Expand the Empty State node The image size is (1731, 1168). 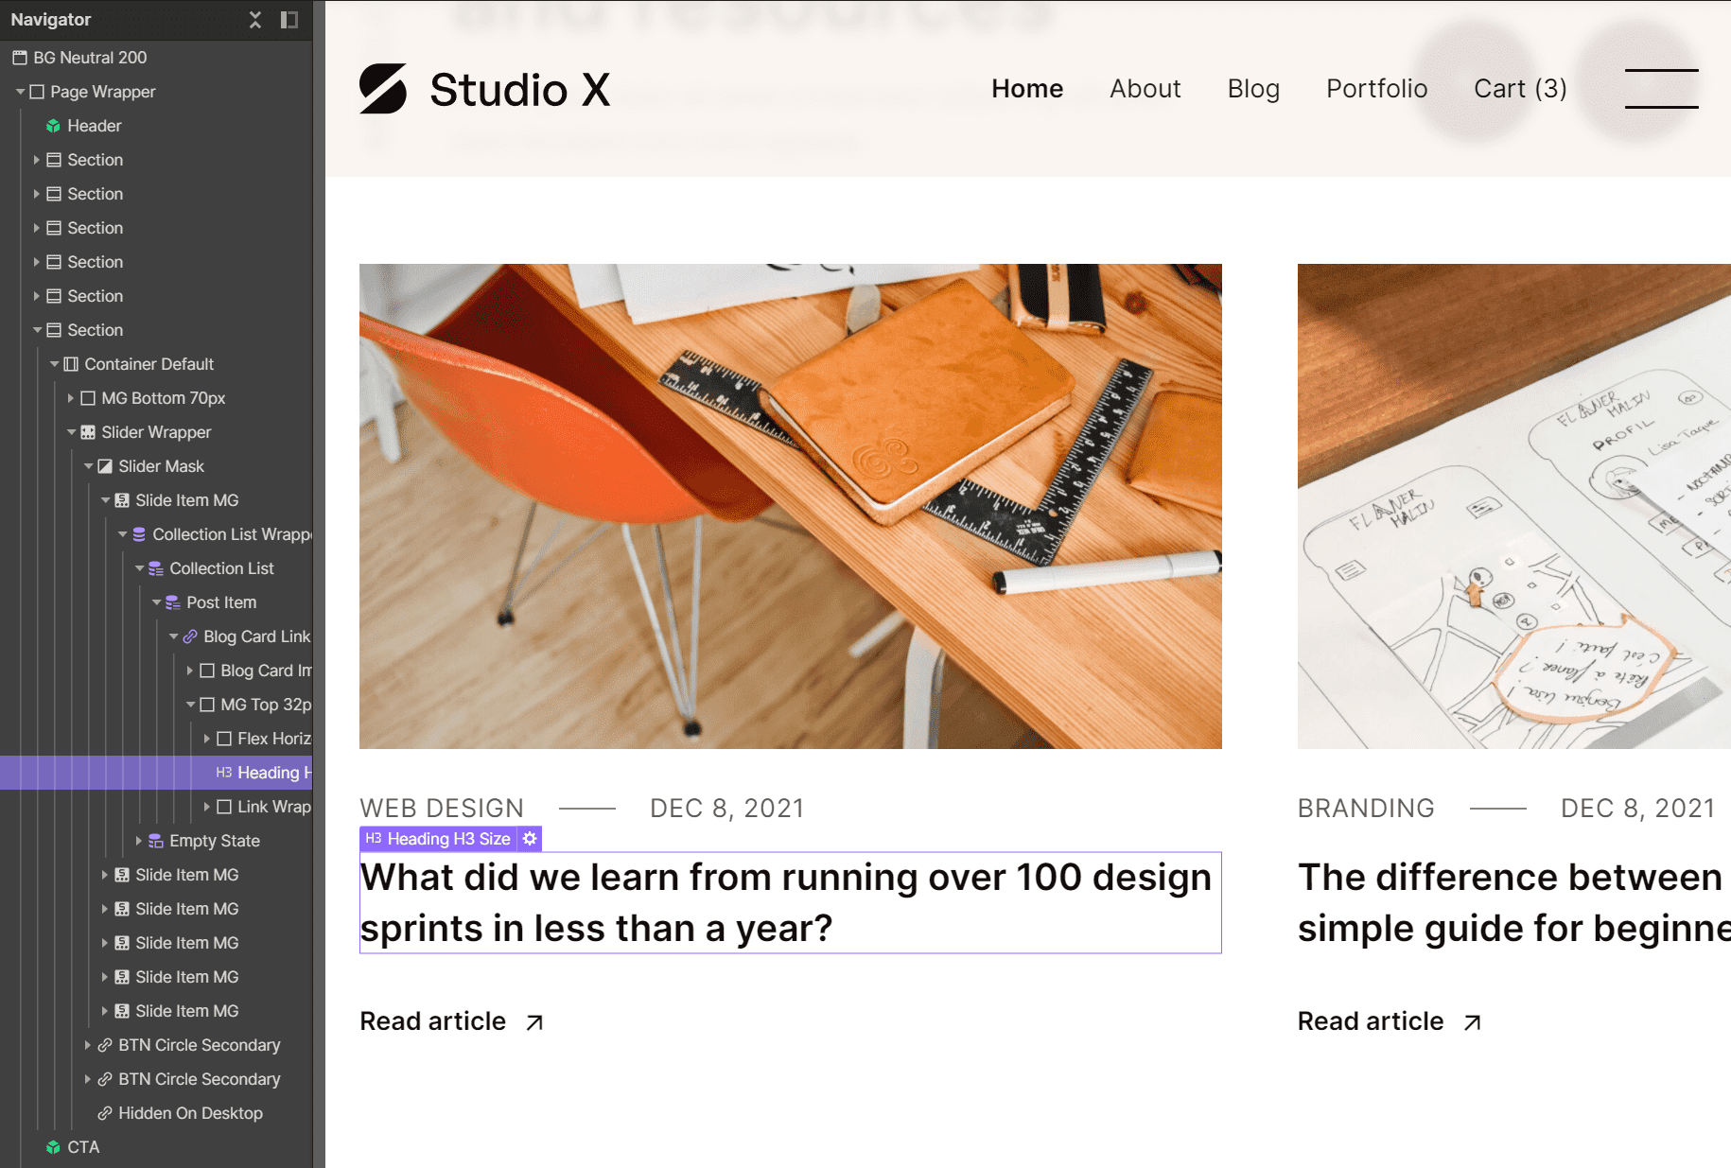[139, 841]
